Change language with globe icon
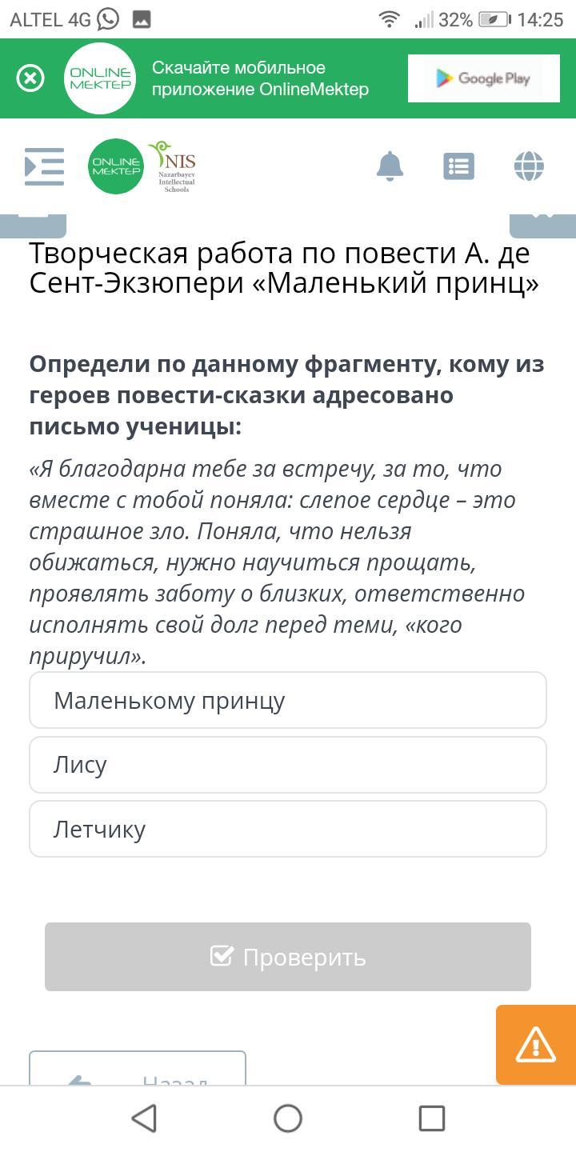The width and height of the screenshot is (576, 1152). [529, 166]
